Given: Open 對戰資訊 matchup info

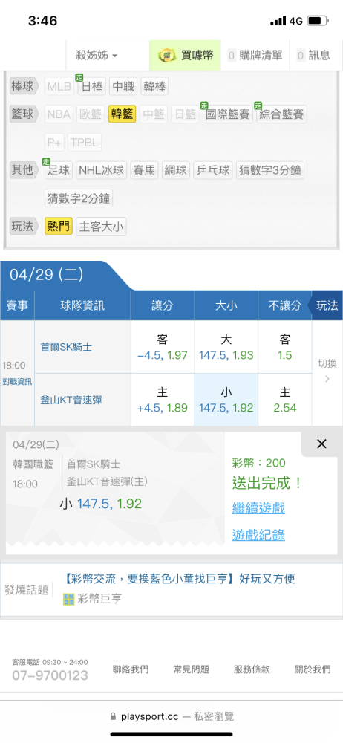Looking at the screenshot, I should point(17,382).
